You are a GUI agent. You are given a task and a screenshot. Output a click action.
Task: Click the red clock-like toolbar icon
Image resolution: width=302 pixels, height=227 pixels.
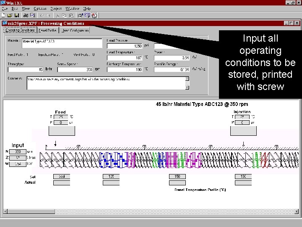(x=94, y=16)
